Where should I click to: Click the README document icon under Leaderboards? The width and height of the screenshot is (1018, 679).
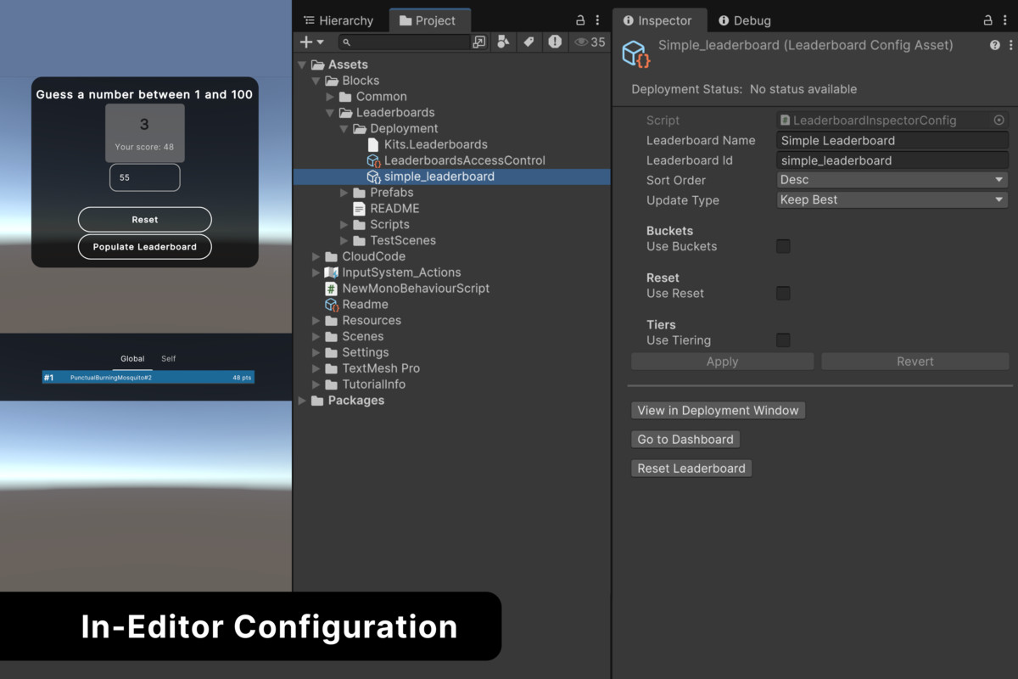360,208
